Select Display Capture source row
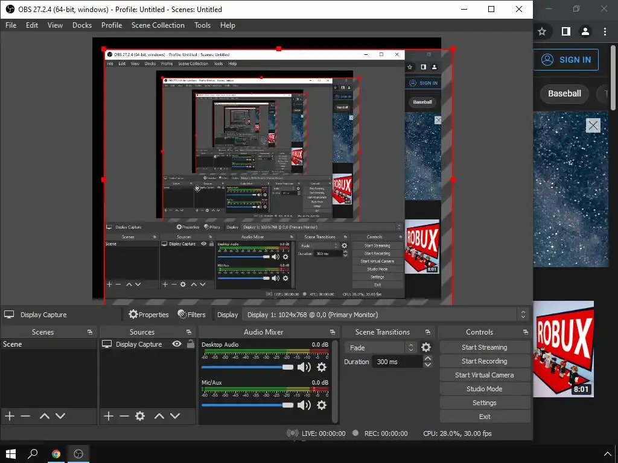The width and height of the screenshot is (618, 463). [147, 344]
